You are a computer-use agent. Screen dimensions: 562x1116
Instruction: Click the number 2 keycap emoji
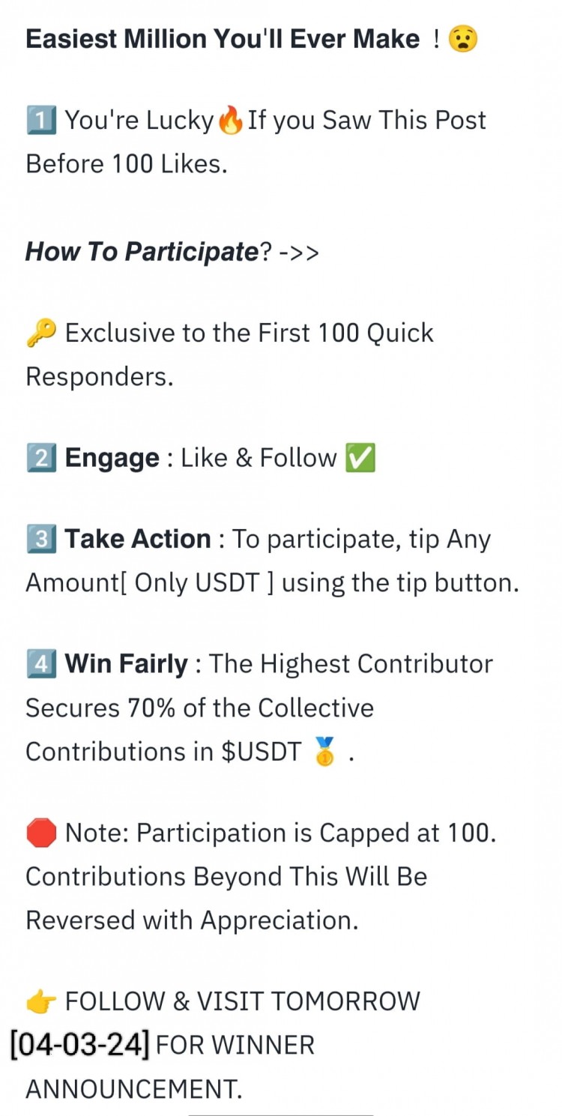(40, 458)
